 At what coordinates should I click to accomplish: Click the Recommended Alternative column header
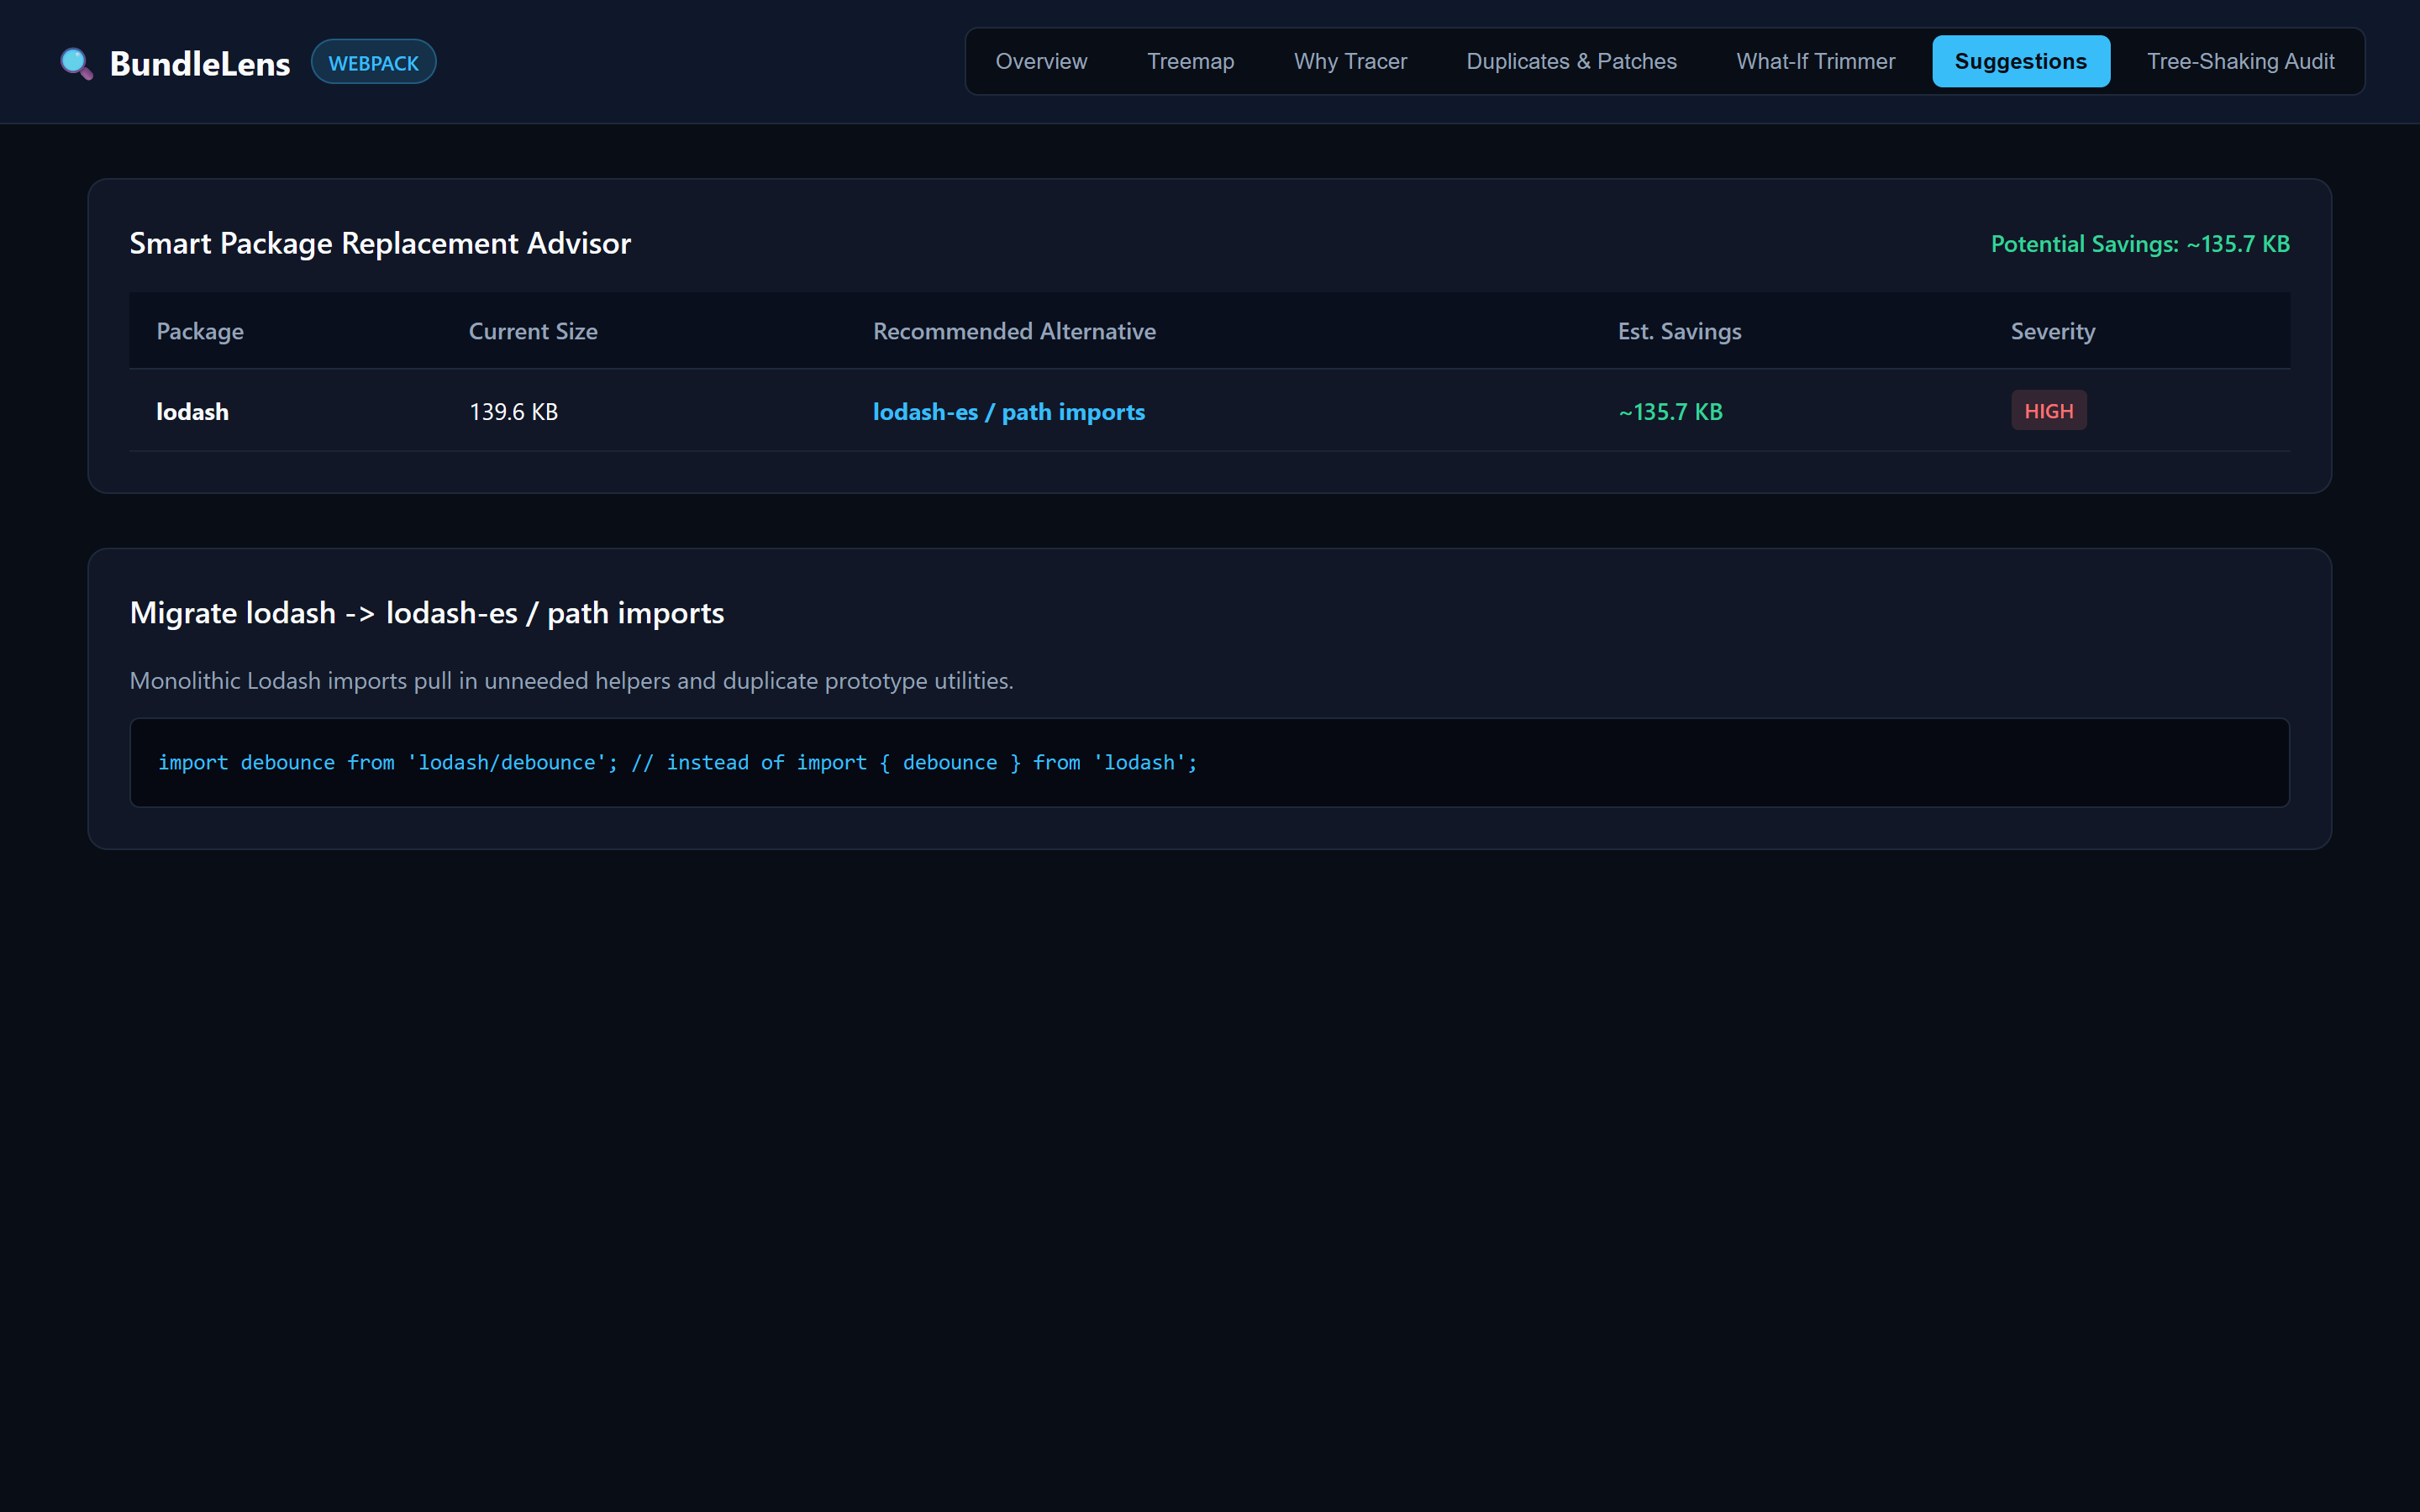[1014, 331]
